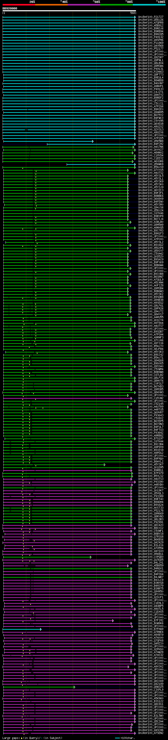Screen dimensions: 168x740
Task: Click the purple ~60% identity legend bar
Action: pyautogui.click(x=84, y=5)
